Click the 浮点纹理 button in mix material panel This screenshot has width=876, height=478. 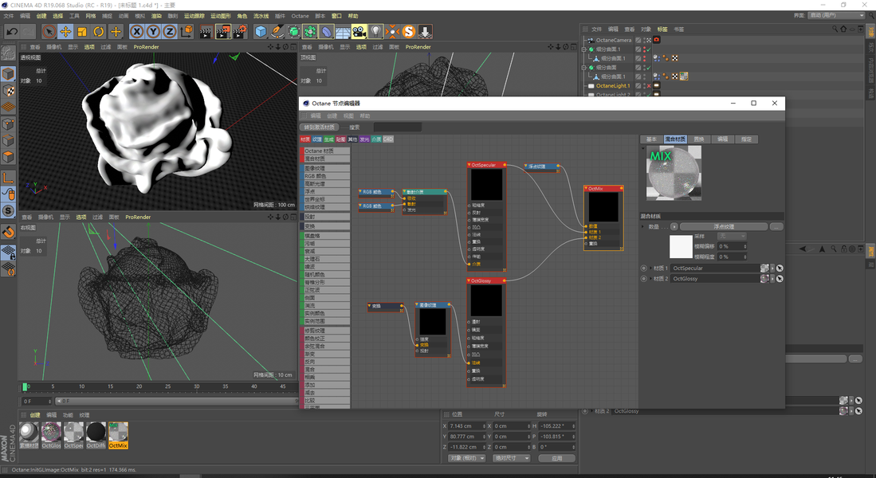tap(724, 227)
